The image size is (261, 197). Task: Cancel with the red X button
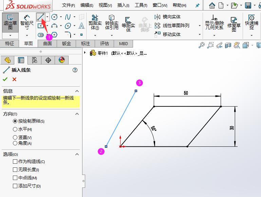tap(15, 79)
